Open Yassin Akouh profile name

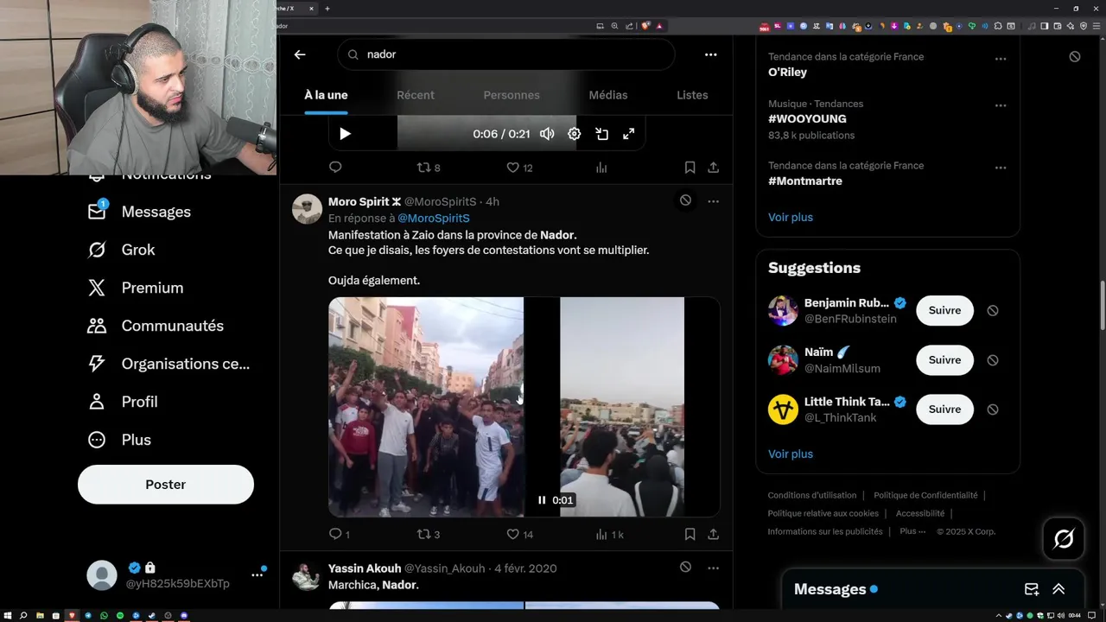(x=365, y=568)
